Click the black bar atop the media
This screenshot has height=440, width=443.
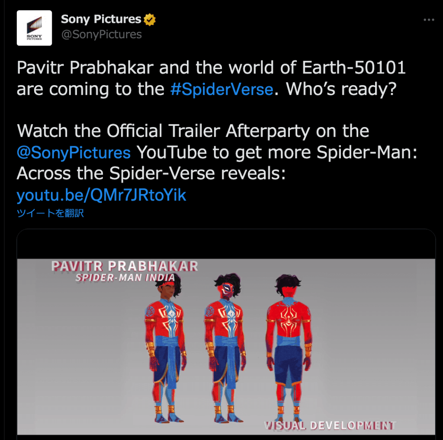pos(226,244)
